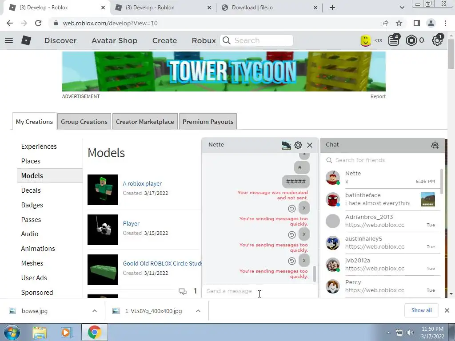The image size is (455, 341).
Task: Open Premium Payouts tab
Action: tap(208, 122)
